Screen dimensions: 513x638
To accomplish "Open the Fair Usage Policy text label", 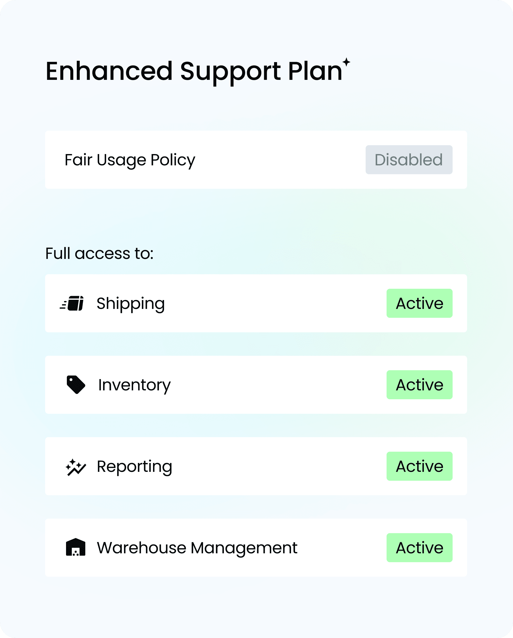I will tap(130, 160).
